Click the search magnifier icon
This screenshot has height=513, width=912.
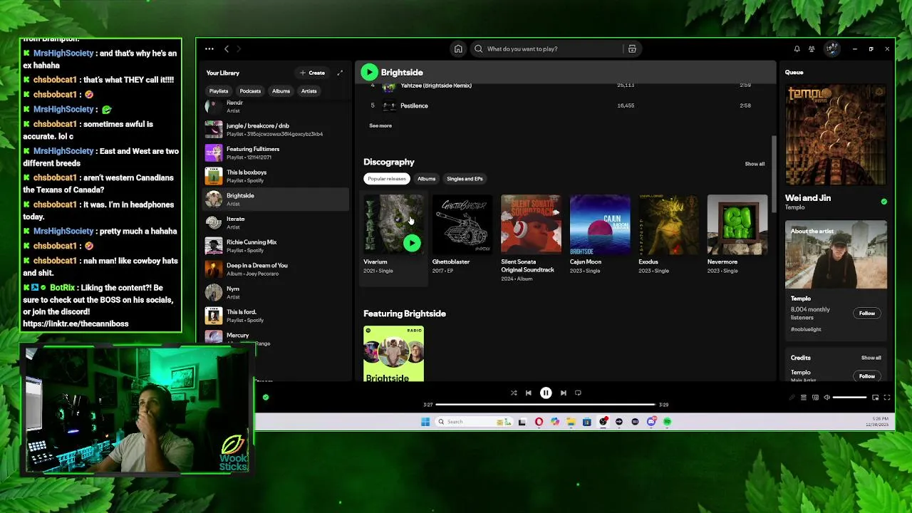click(479, 49)
